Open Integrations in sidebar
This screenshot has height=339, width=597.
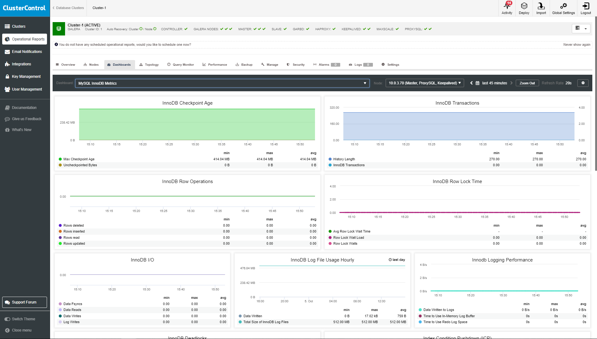(x=18, y=64)
